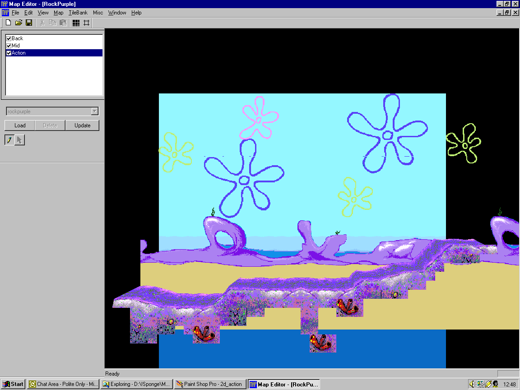Click the red coral tile in the blue water
Screen dimensions: 520x390
pyautogui.click(x=323, y=343)
